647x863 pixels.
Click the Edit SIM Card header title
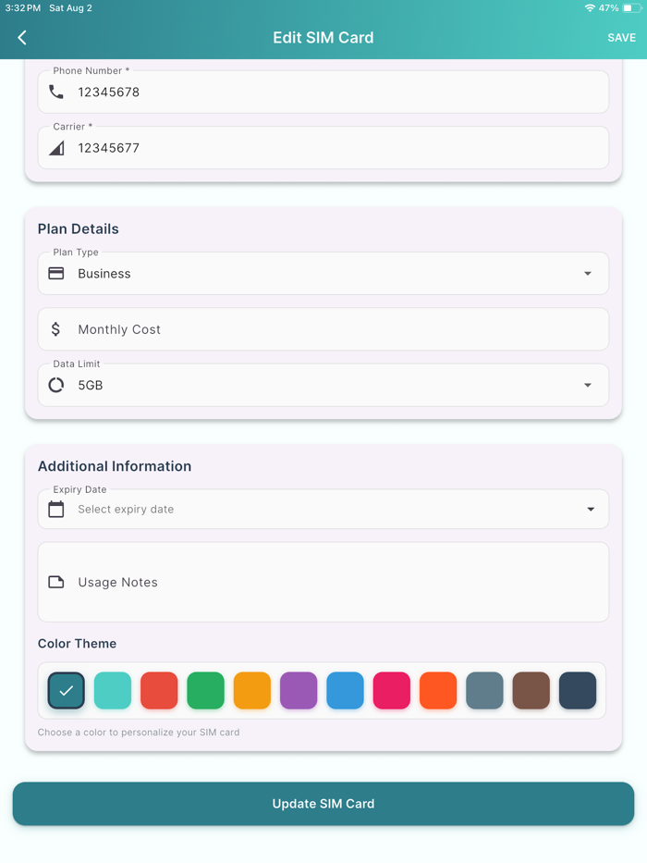pos(323,37)
